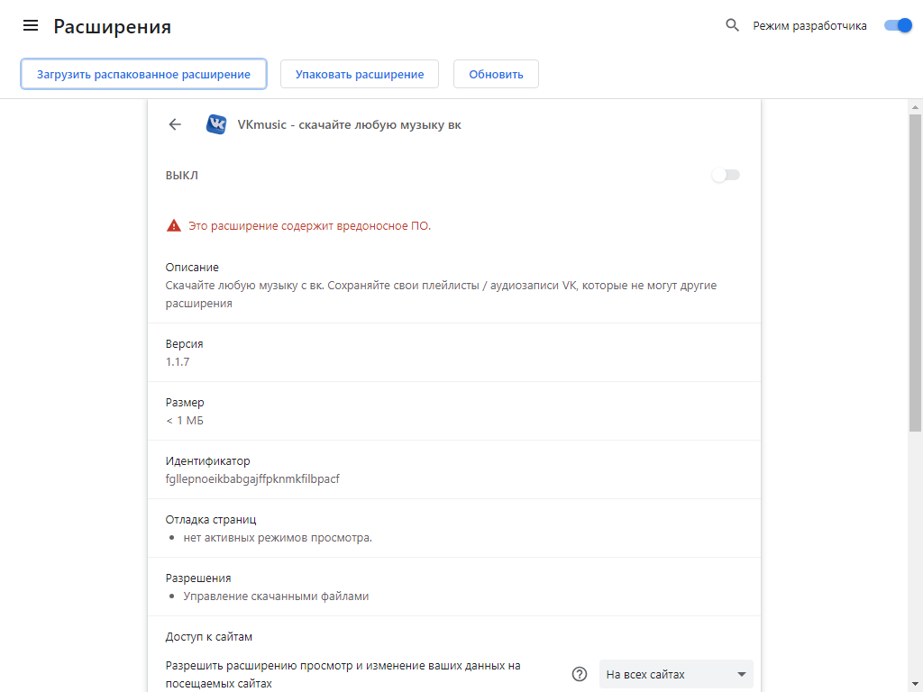The width and height of the screenshot is (923, 692).
Task: Click the vertical scrollbar thumb
Action: coord(915,274)
